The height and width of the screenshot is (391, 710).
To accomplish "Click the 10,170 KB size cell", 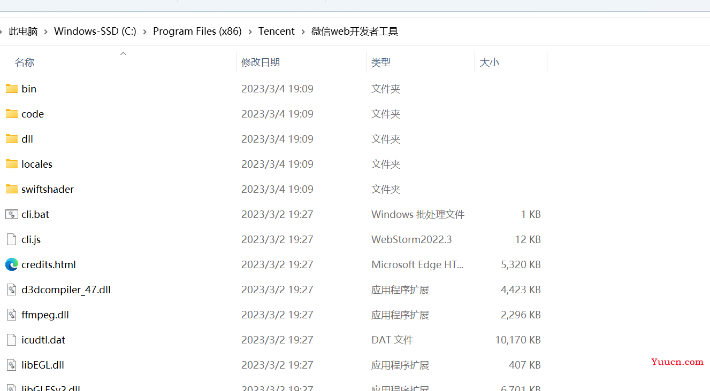I will point(518,340).
